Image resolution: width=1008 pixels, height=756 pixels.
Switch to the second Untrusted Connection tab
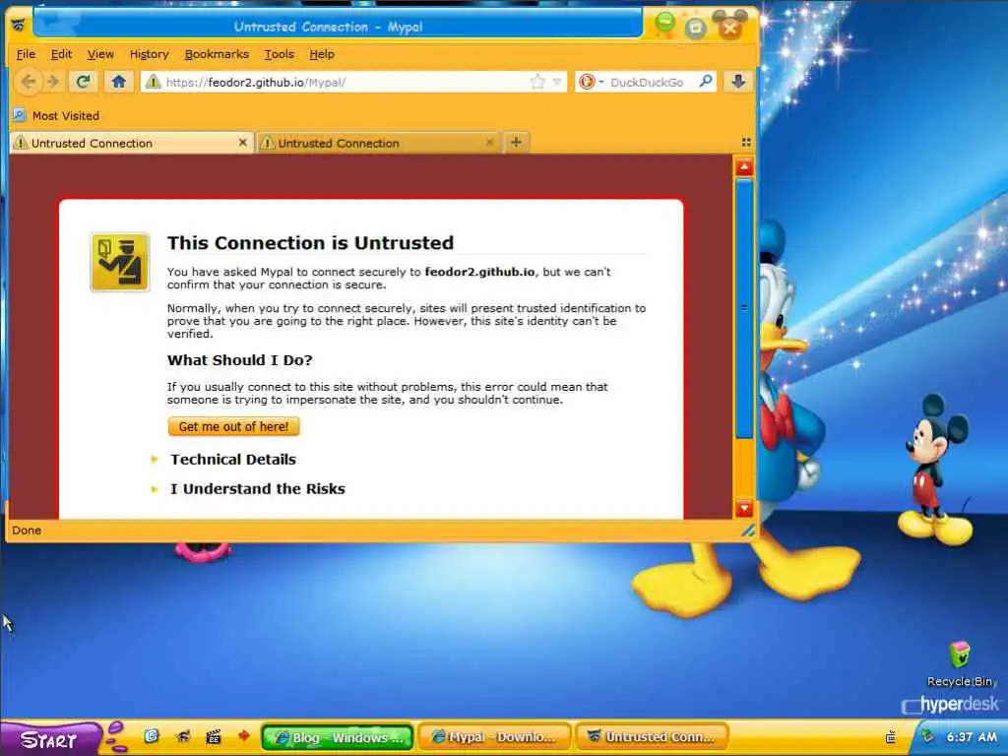click(x=378, y=143)
